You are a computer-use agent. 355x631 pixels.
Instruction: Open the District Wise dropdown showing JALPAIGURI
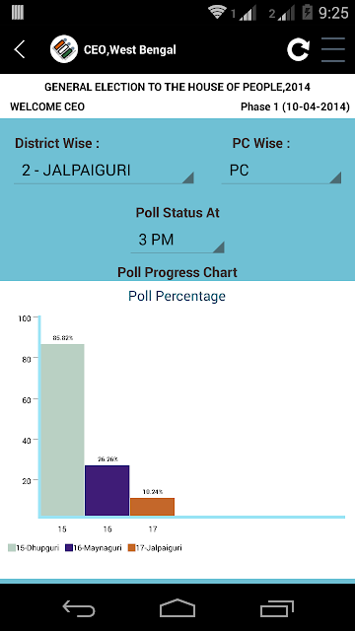coord(104,171)
